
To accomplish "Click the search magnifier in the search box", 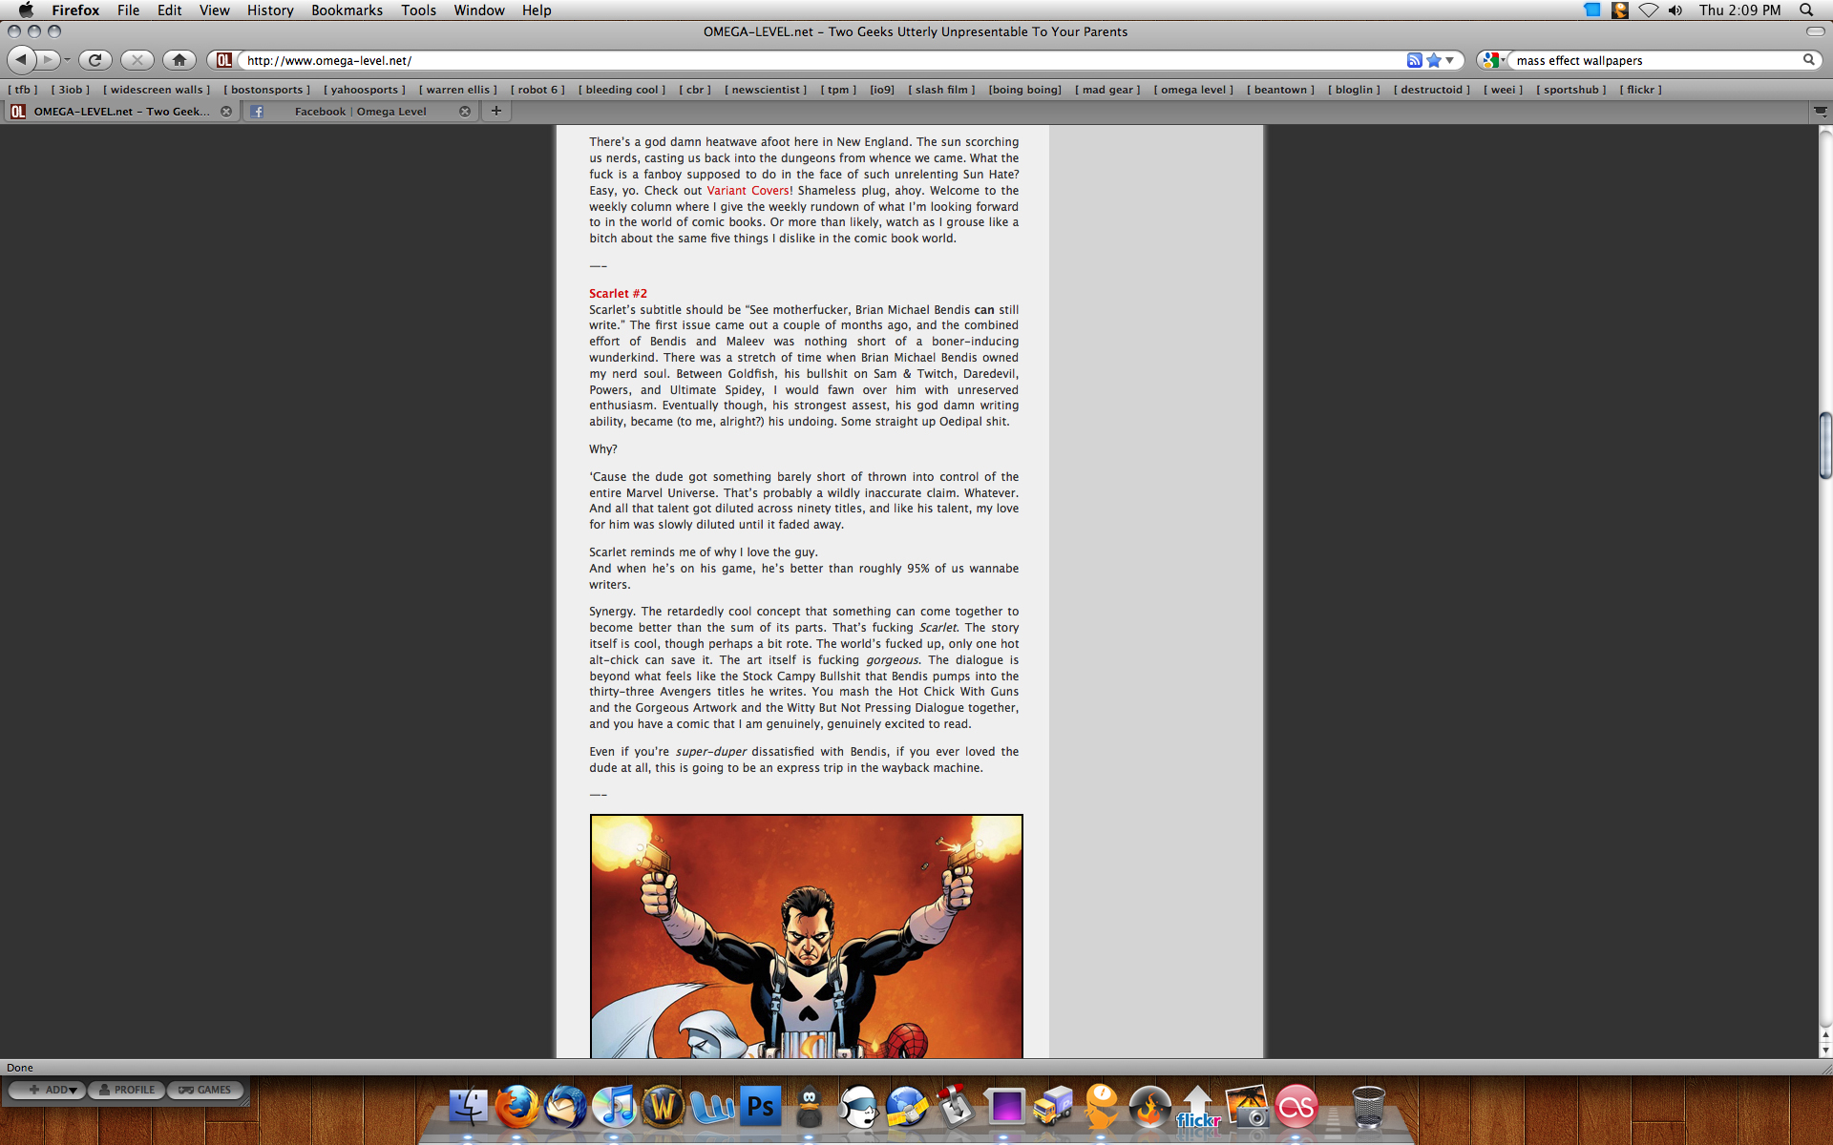I will pyautogui.click(x=1808, y=60).
